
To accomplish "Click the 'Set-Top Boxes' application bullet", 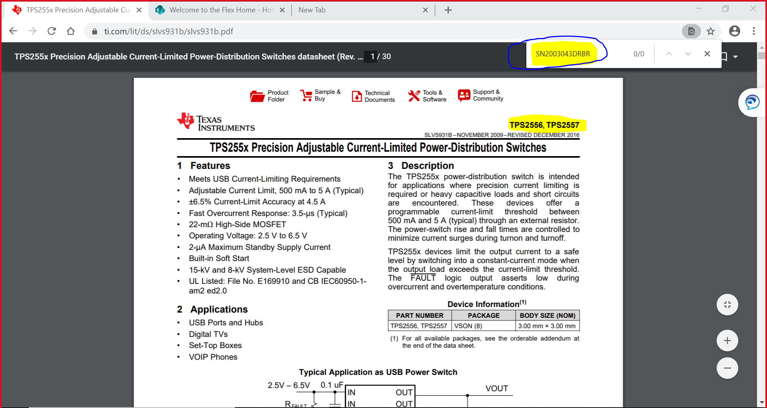I will click(x=215, y=345).
